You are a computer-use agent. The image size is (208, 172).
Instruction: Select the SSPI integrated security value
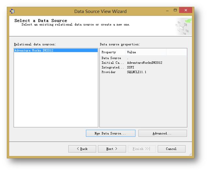click(131, 67)
